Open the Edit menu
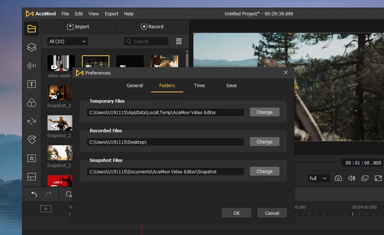 (x=79, y=14)
